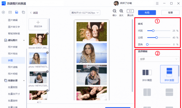The height and width of the screenshot is (108, 182).
Task: Choose the 拼长横图 template icon
Action: click(x=147, y=73)
